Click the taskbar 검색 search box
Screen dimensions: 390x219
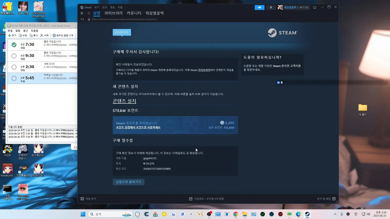[110, 214]
